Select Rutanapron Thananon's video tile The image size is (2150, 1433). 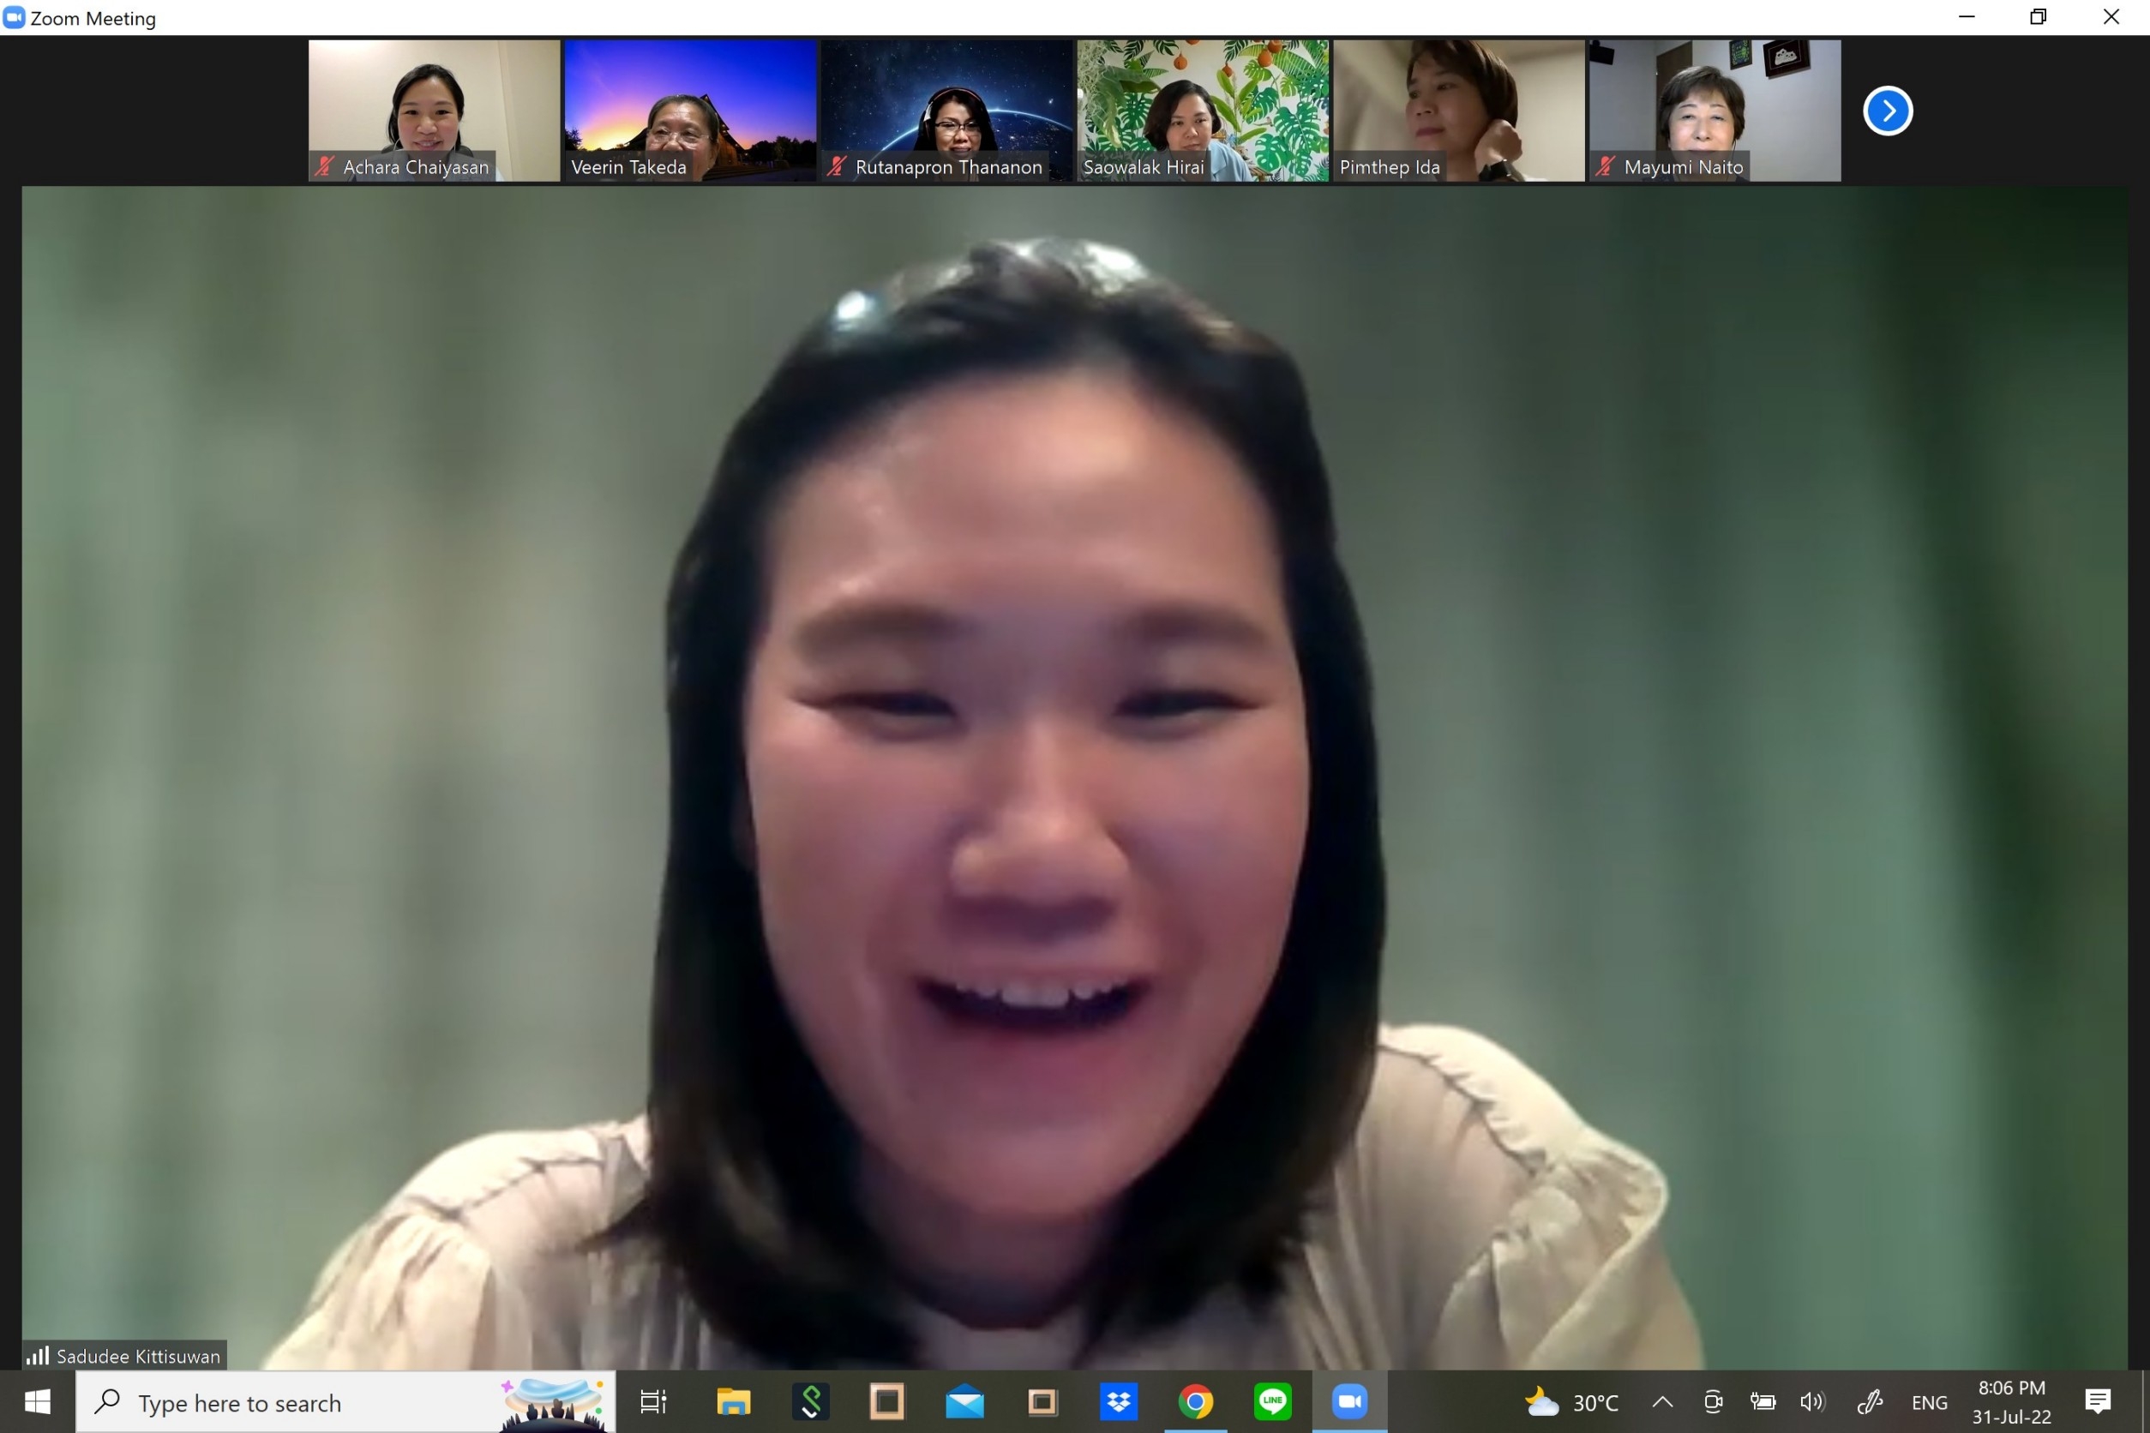point(946,110)
